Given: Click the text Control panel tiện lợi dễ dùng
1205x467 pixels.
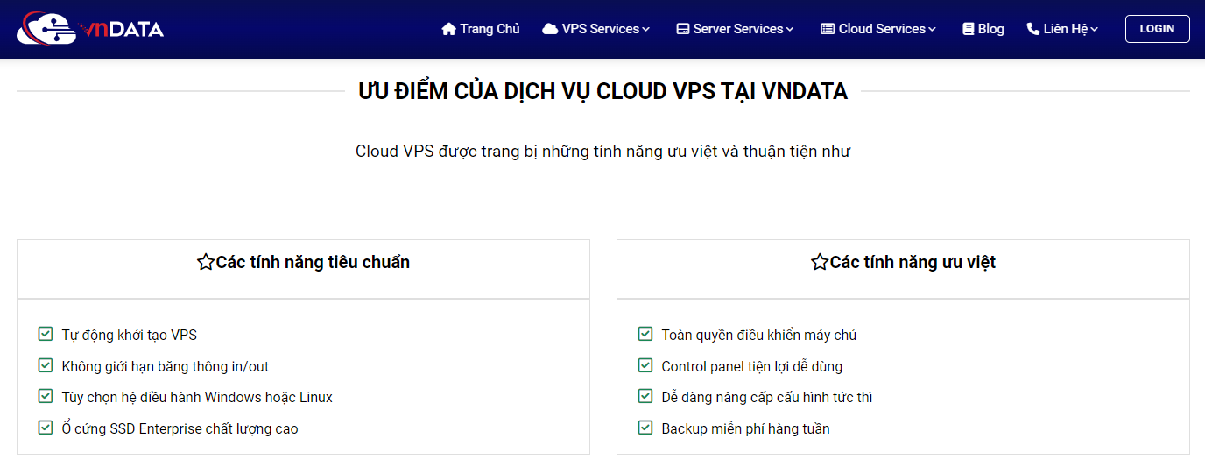Looking at the screenshot, I should (752, 366).
